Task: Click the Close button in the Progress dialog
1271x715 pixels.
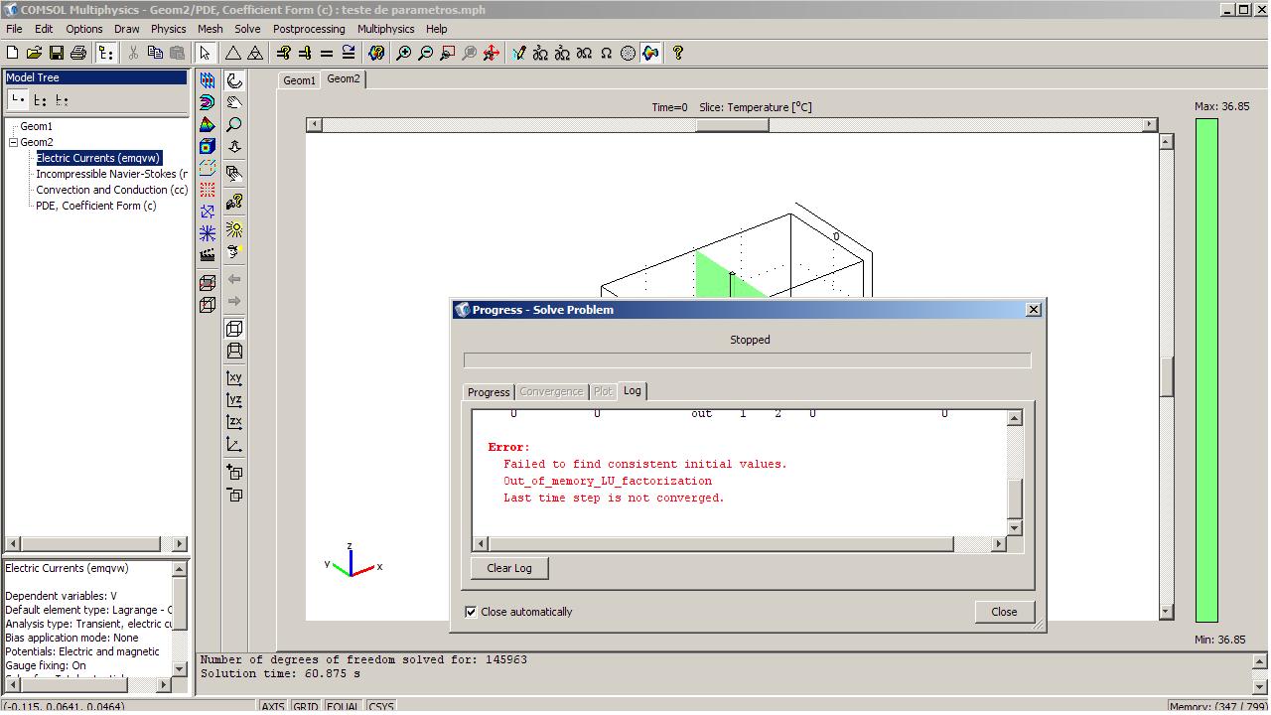Action: click(x=1004, y=612)
